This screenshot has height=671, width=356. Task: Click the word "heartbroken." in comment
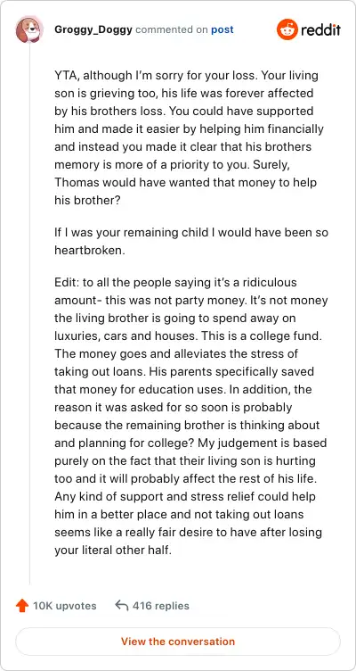(90, 251)
